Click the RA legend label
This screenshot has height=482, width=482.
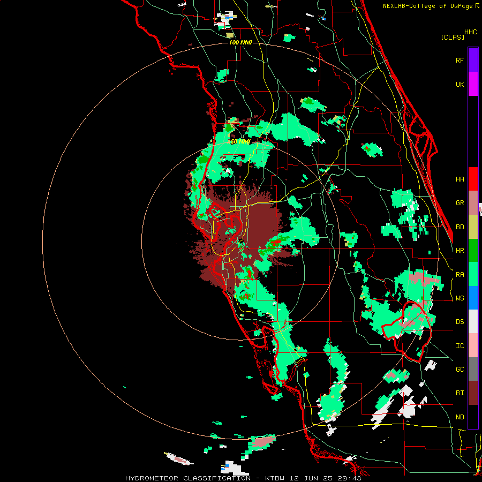460,275
